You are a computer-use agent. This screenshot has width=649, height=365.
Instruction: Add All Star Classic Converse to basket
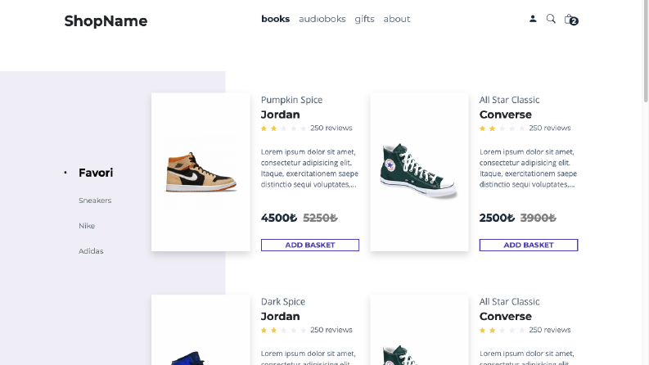tap(529, 245)
